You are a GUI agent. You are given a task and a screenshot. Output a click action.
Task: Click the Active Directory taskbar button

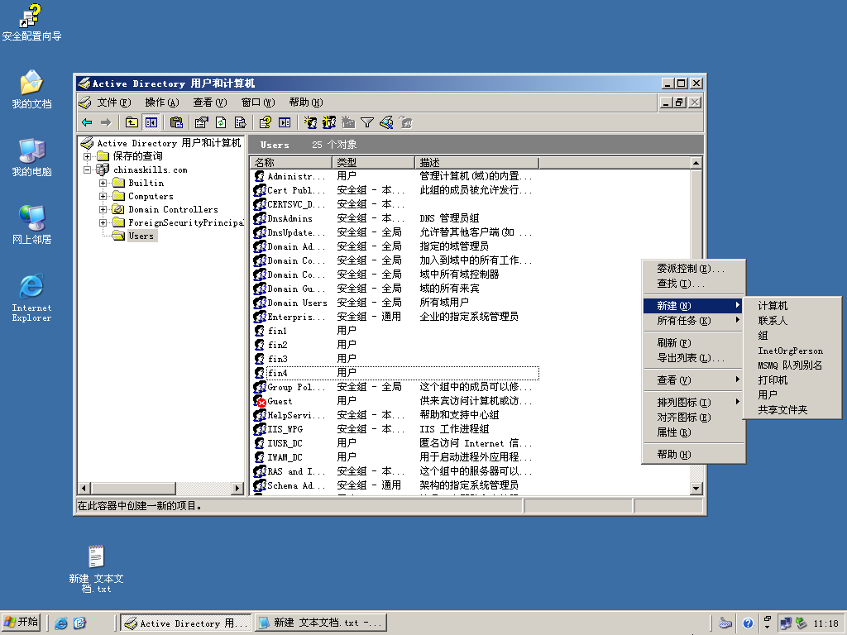186,623
